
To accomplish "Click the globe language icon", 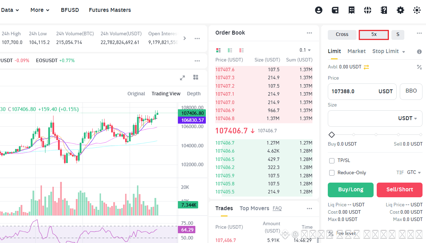I will coord(368,10).
